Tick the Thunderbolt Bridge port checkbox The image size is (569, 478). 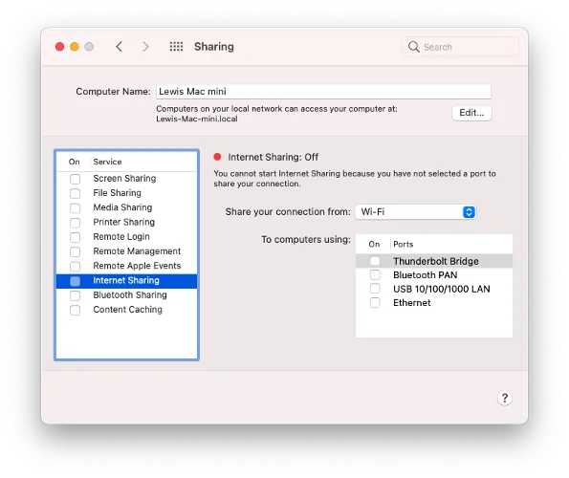click(x=375, y=261)
